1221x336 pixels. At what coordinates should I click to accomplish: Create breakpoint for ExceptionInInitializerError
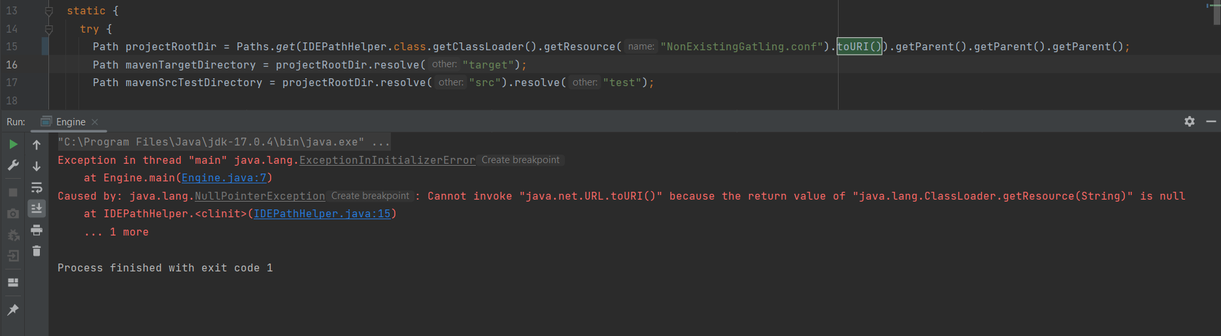(x=520, y=160)
